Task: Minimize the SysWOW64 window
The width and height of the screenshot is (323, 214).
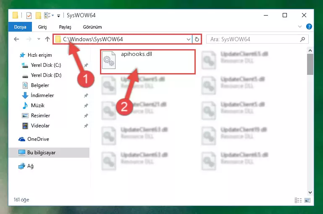Action: click(266, 15)
